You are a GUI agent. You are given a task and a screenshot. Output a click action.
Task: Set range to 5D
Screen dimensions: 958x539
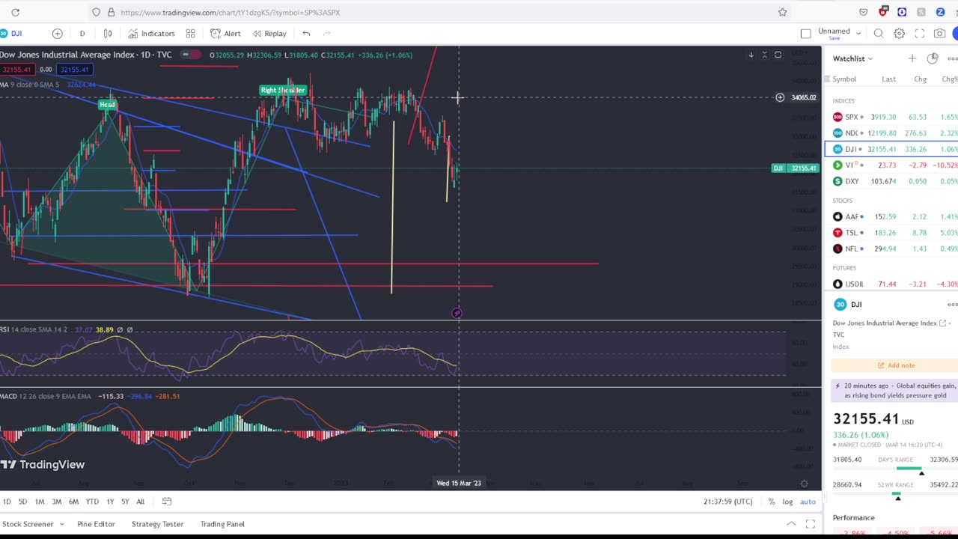22,502
